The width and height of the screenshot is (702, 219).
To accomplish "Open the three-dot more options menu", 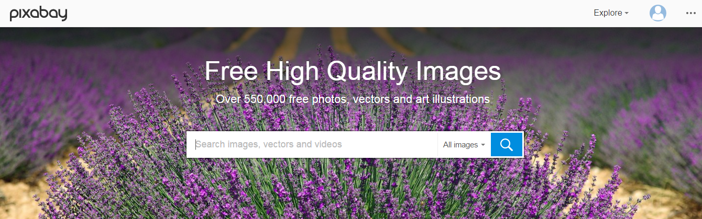I will (690, 13).
